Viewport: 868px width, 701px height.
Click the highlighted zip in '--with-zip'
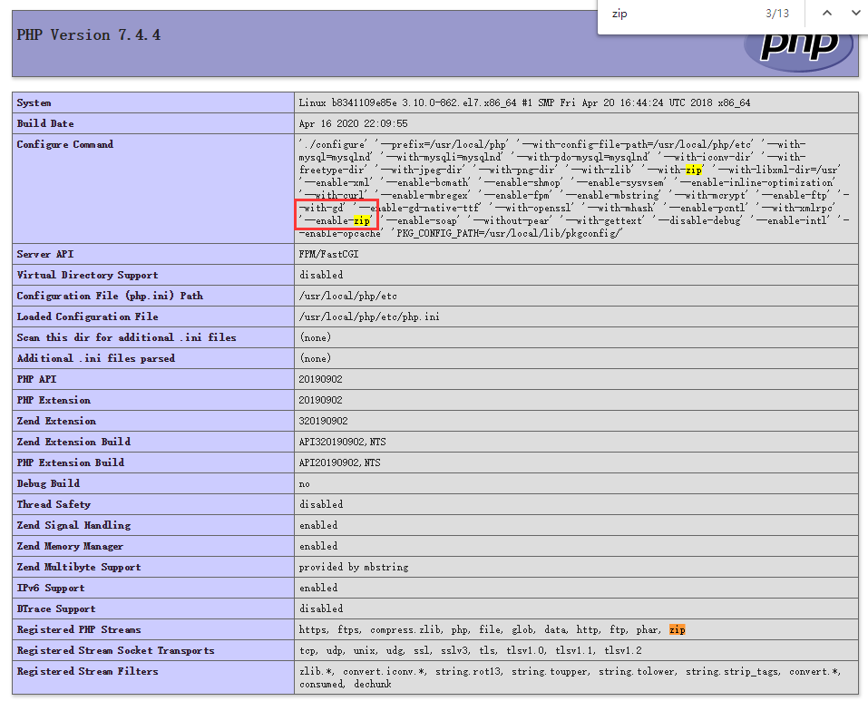pyautogui.click(x=693, y=170)
